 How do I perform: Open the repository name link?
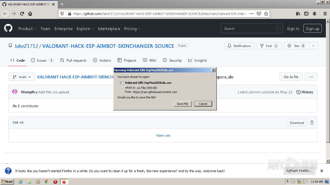(108, 46)
